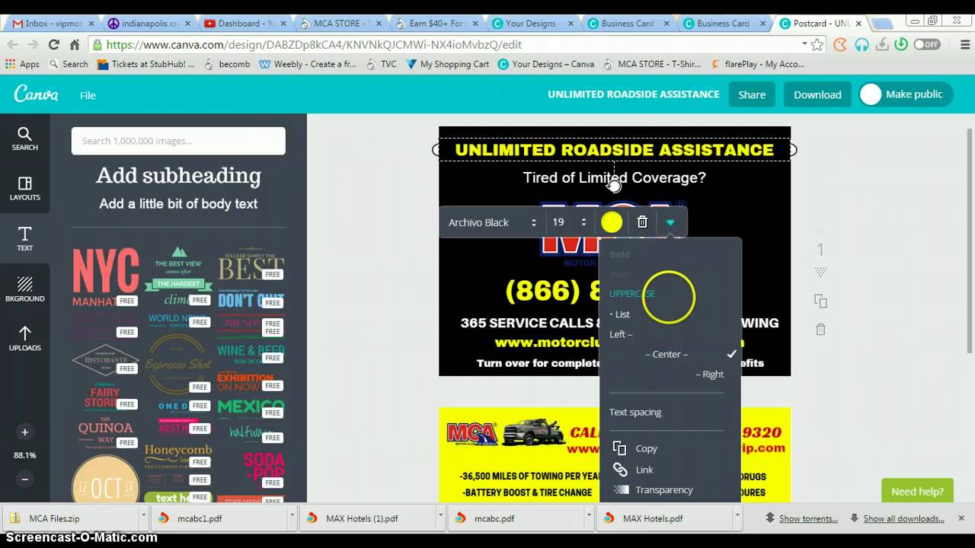The width and height of the screenshot is (975, 548).
Task: Reload the page
Action: (x=53, y=44)
